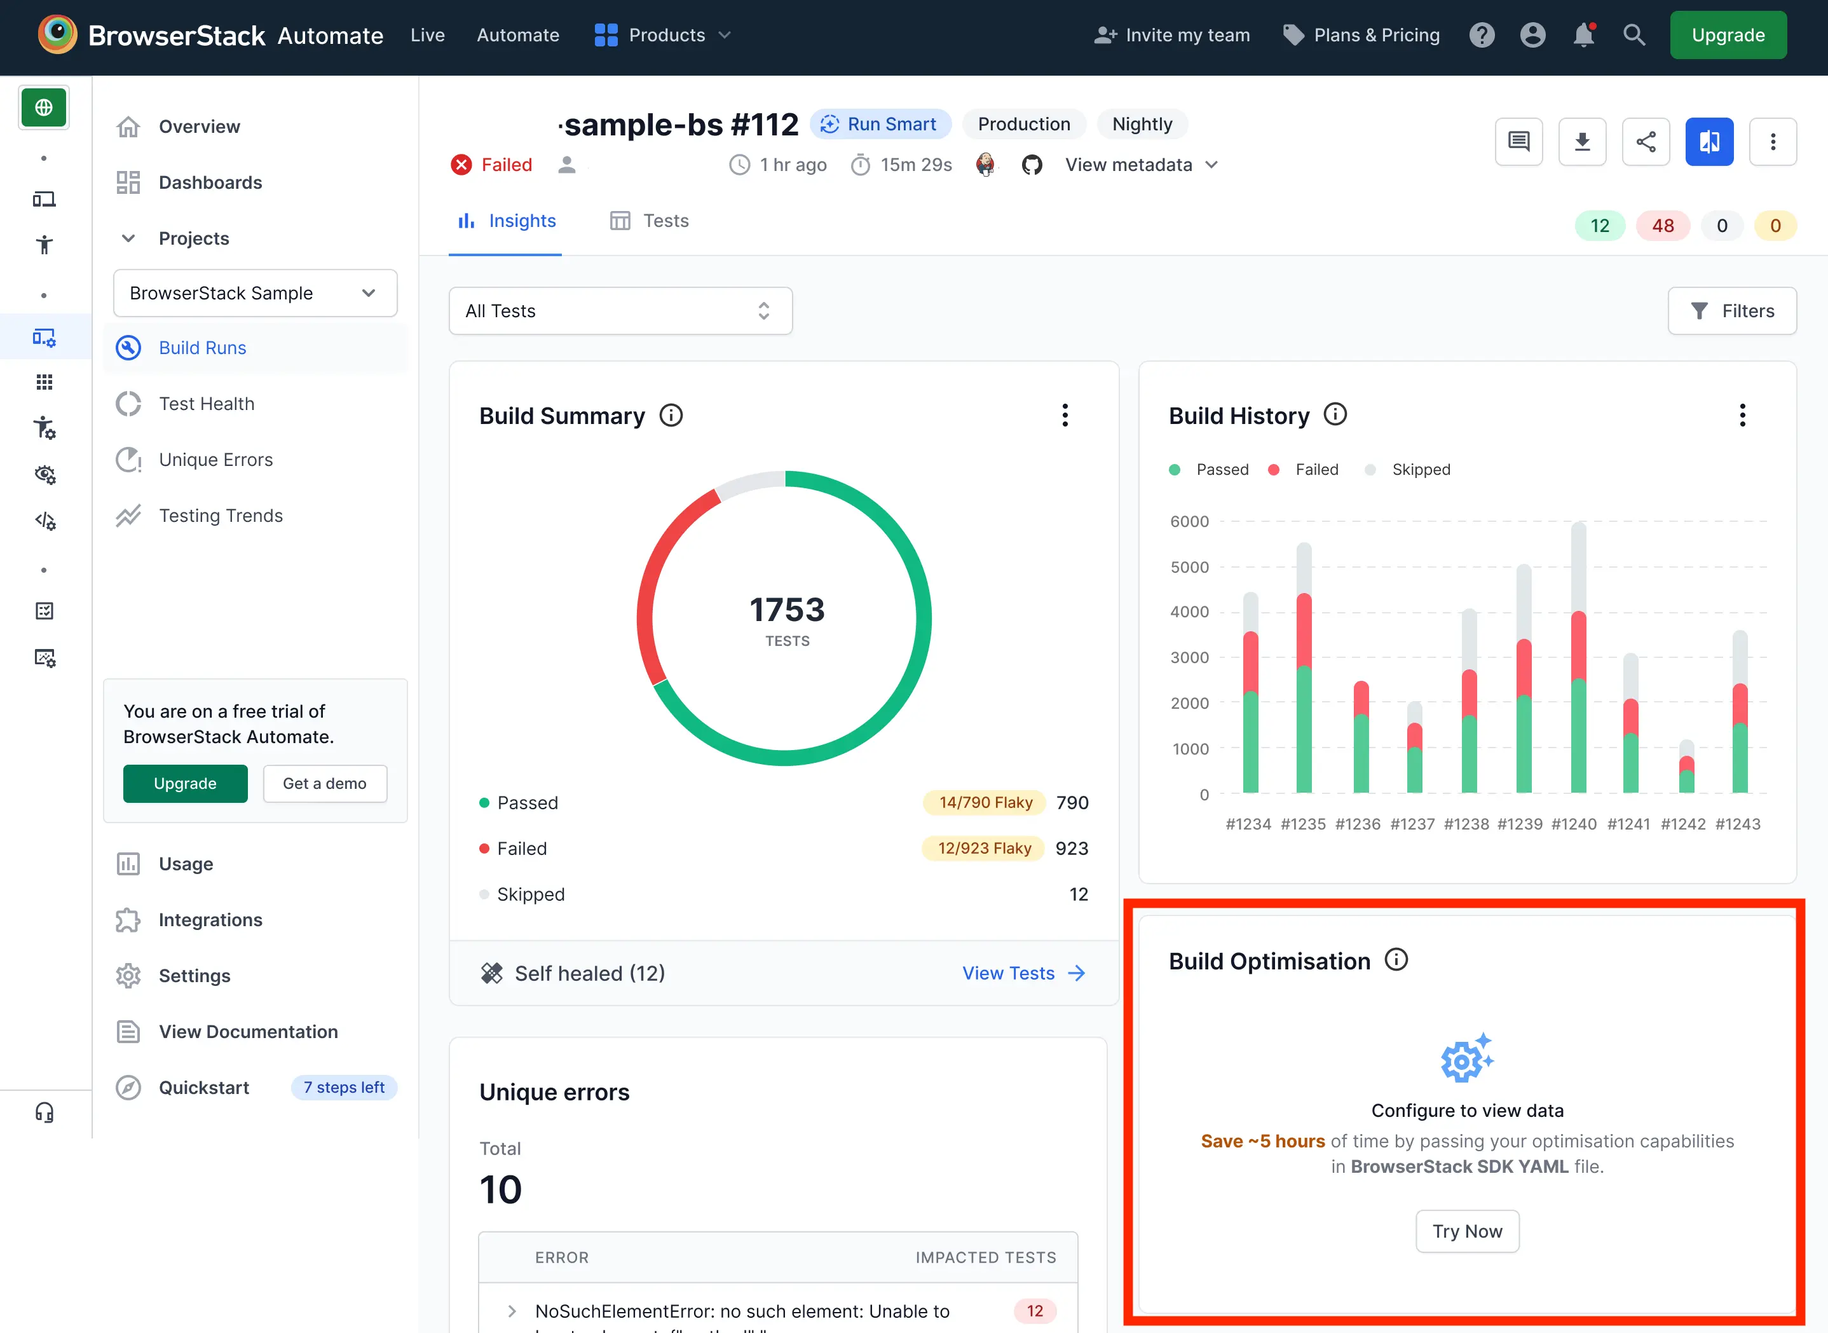Toggle the Skipped legend in Build History
This screenshot has width=1828, height=1333.
coord(1408,469)
